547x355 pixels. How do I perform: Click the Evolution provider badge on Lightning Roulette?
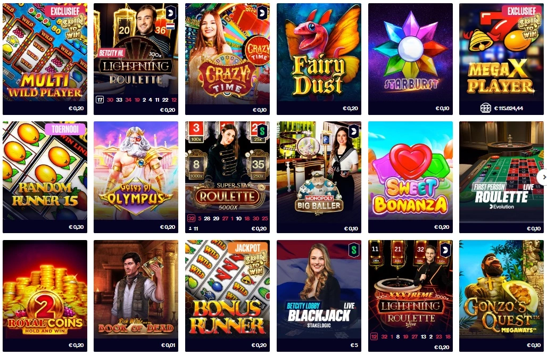(x=171, y=14)
